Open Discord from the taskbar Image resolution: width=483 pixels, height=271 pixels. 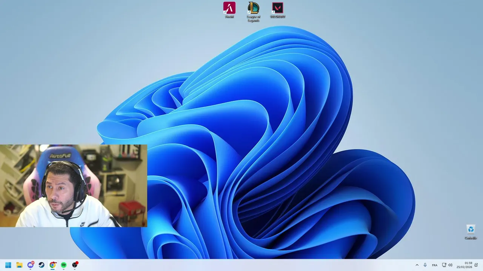(31, 265)
